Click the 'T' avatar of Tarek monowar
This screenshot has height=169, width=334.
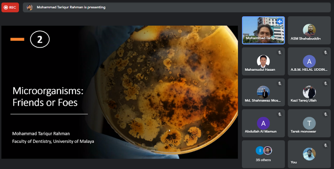tap(309, 123)
